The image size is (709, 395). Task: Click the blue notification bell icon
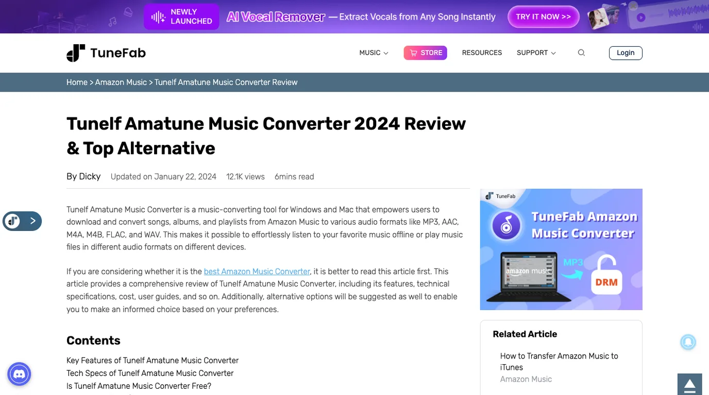(688, 342)
